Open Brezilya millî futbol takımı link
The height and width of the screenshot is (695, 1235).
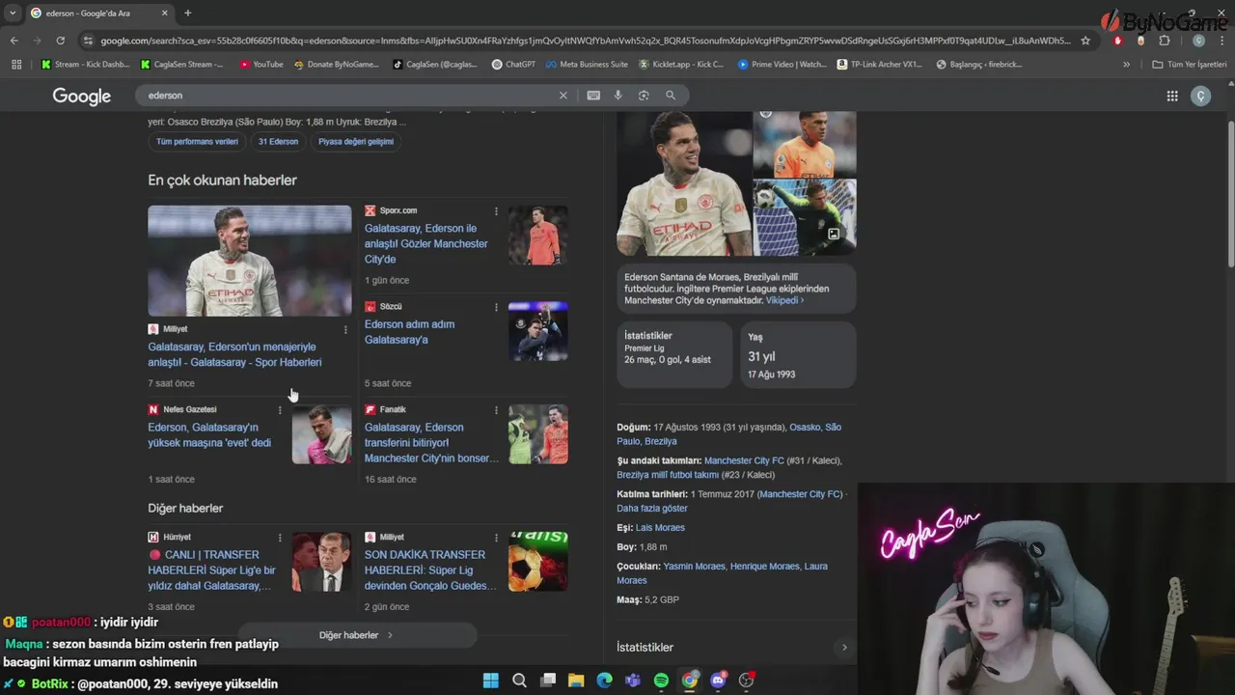668,475
